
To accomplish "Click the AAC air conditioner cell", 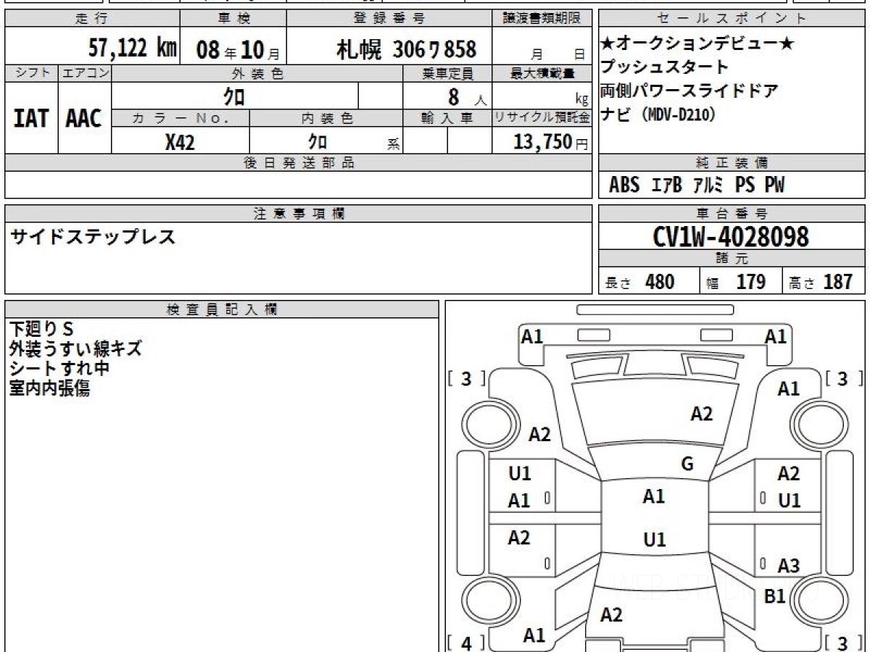I will tap(84, 119).
